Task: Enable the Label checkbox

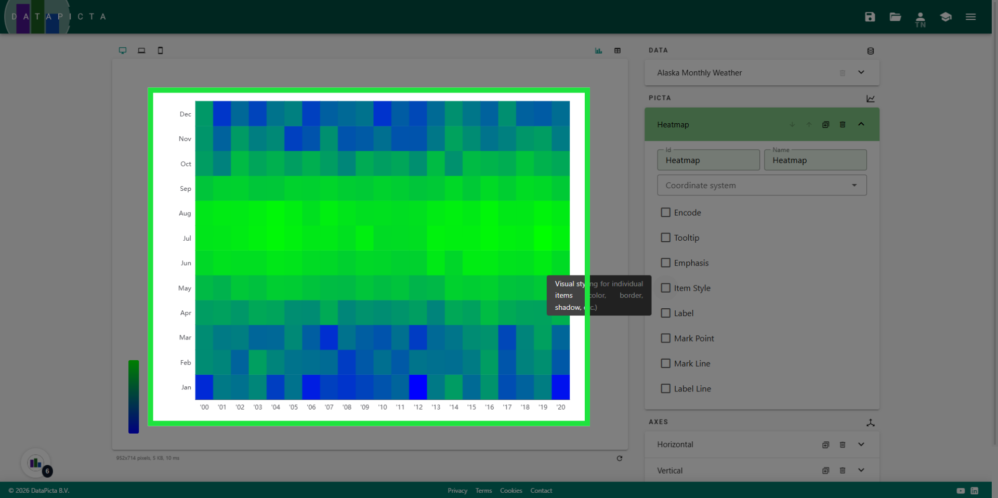Action: [x=665, y=313]
